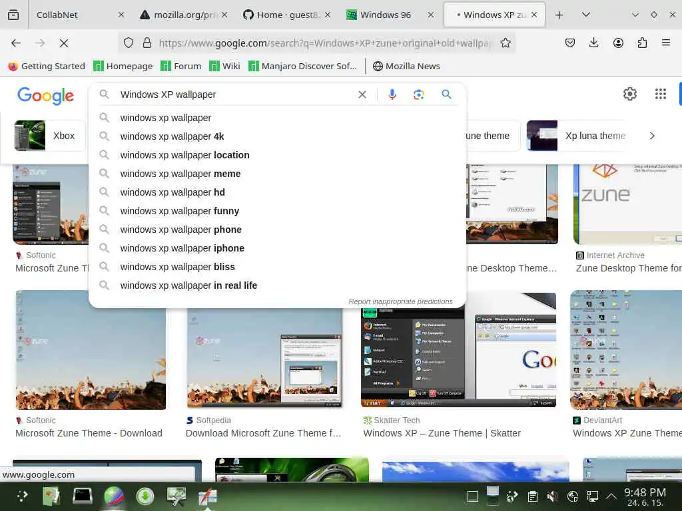Screen dimensions: 682x511
Task: Open Firefox downloads panel
Action: [593, 43]
